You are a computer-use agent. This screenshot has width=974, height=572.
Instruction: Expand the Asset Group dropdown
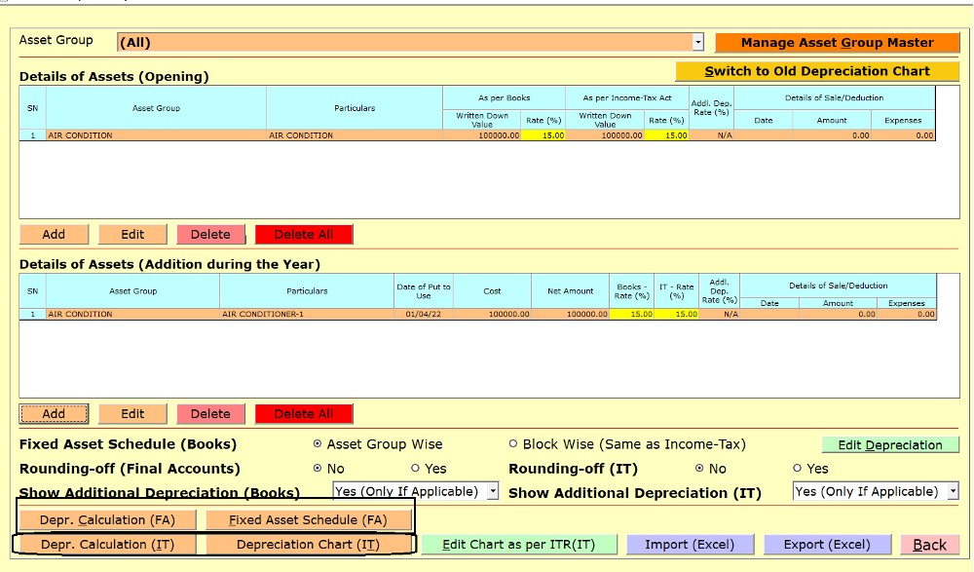pos(697,43)
